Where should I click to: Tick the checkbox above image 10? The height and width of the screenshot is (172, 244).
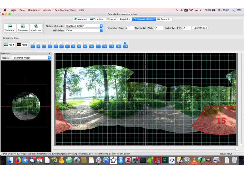click(x=91, y=43)
